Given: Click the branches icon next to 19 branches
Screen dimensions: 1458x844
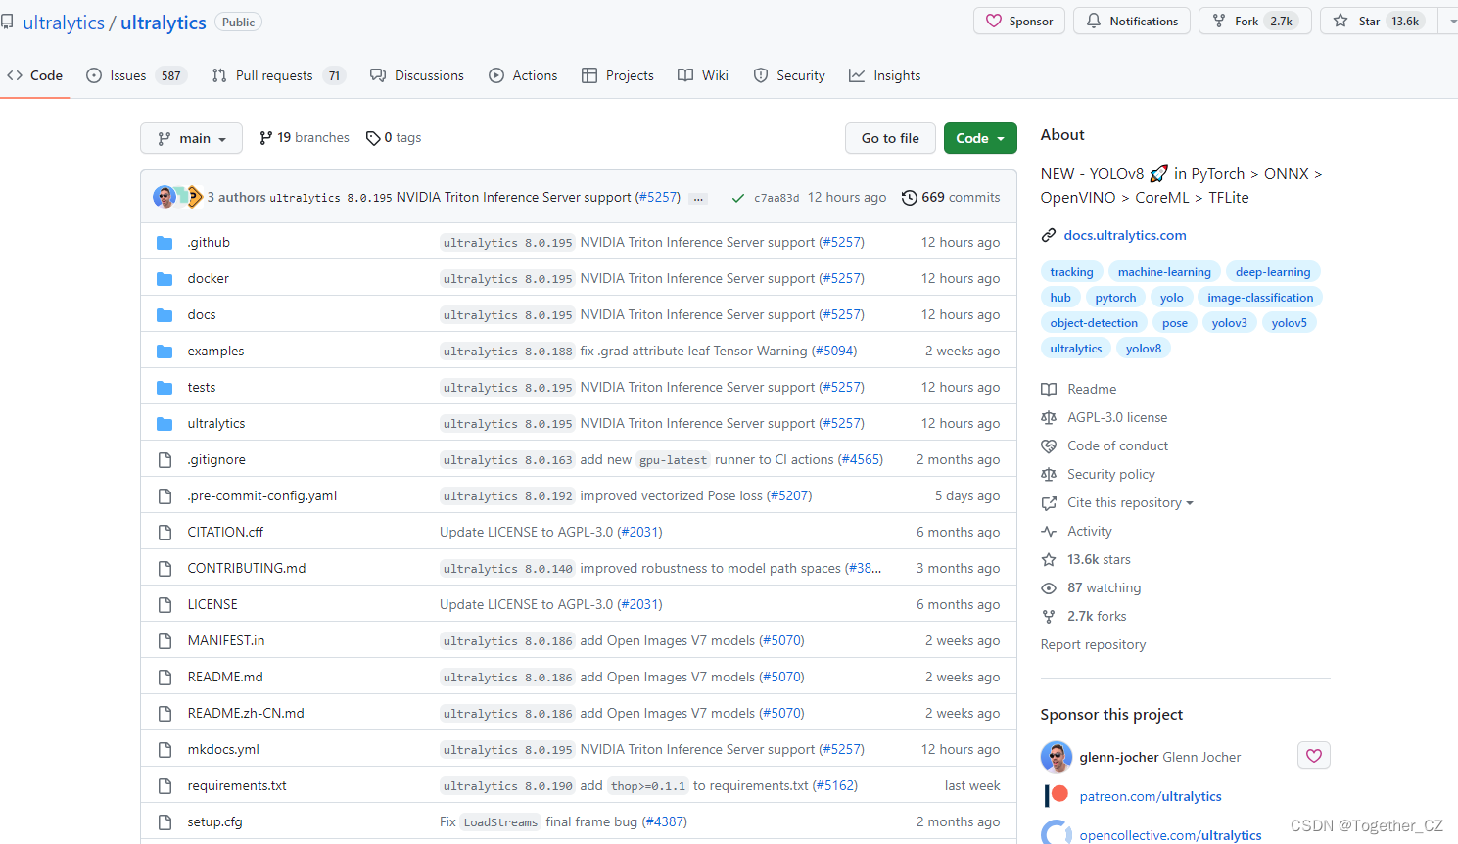Looking at the screenshot, I should [265, 138].
